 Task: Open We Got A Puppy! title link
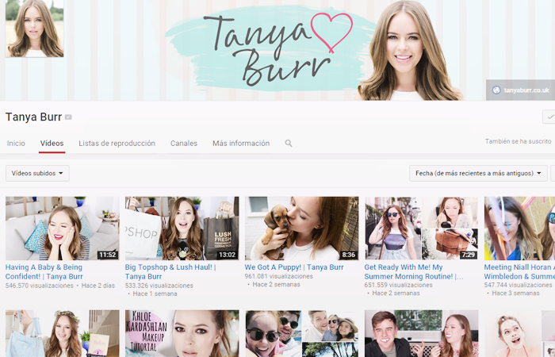294,267
